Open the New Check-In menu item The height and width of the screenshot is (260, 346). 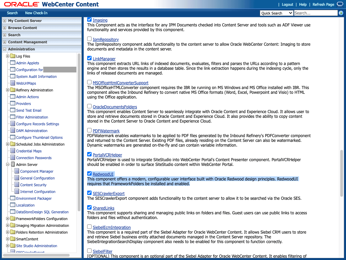36,13
